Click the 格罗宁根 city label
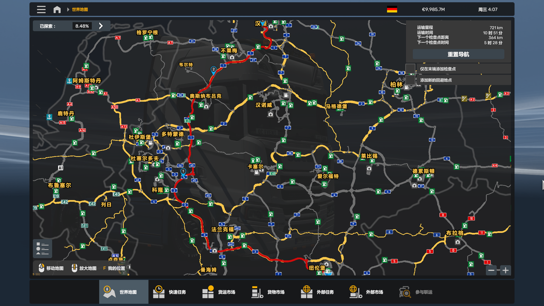 [x=147, y=32]
